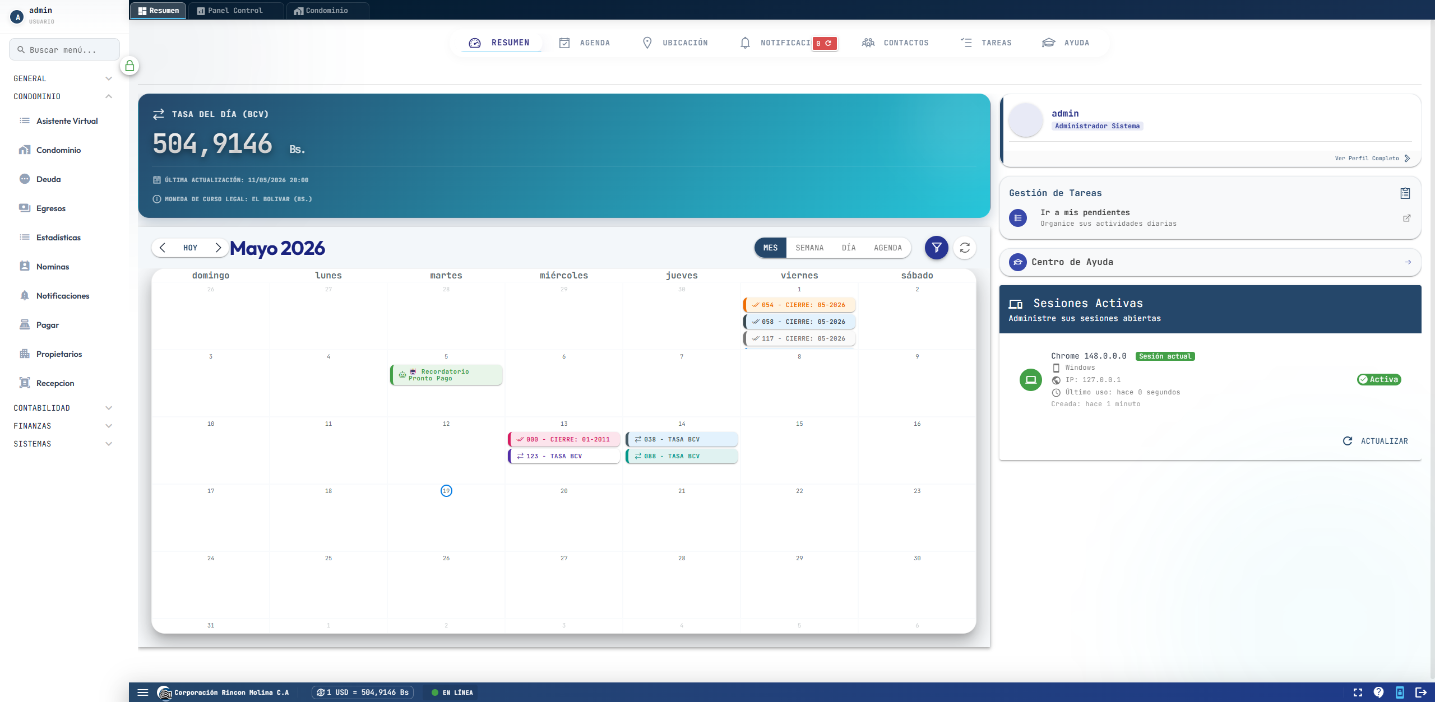Go to next month arrow
Screen dimensions: 1435x702
218,248
